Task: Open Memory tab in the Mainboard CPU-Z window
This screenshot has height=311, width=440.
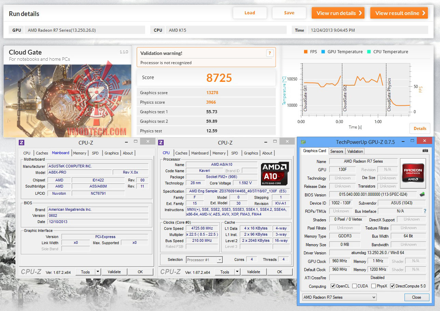Action: coord(80,153)
